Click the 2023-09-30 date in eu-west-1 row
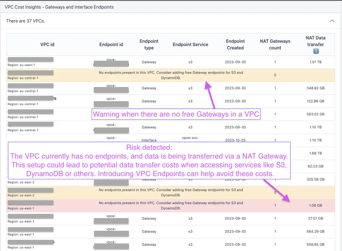The width and height of the screenshot is (342, 251). point(235,62)
